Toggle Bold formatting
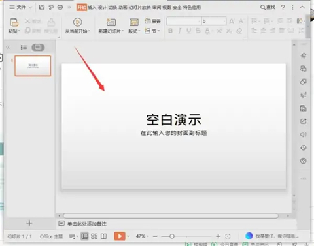The width and height of the screenshot is (314, 246). coord(170,31)
